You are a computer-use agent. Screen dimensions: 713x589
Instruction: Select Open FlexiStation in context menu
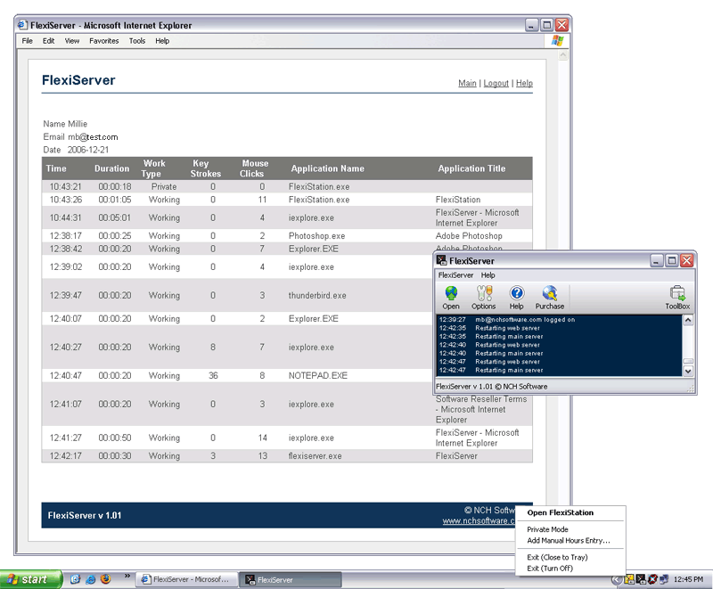coord(560,512)
